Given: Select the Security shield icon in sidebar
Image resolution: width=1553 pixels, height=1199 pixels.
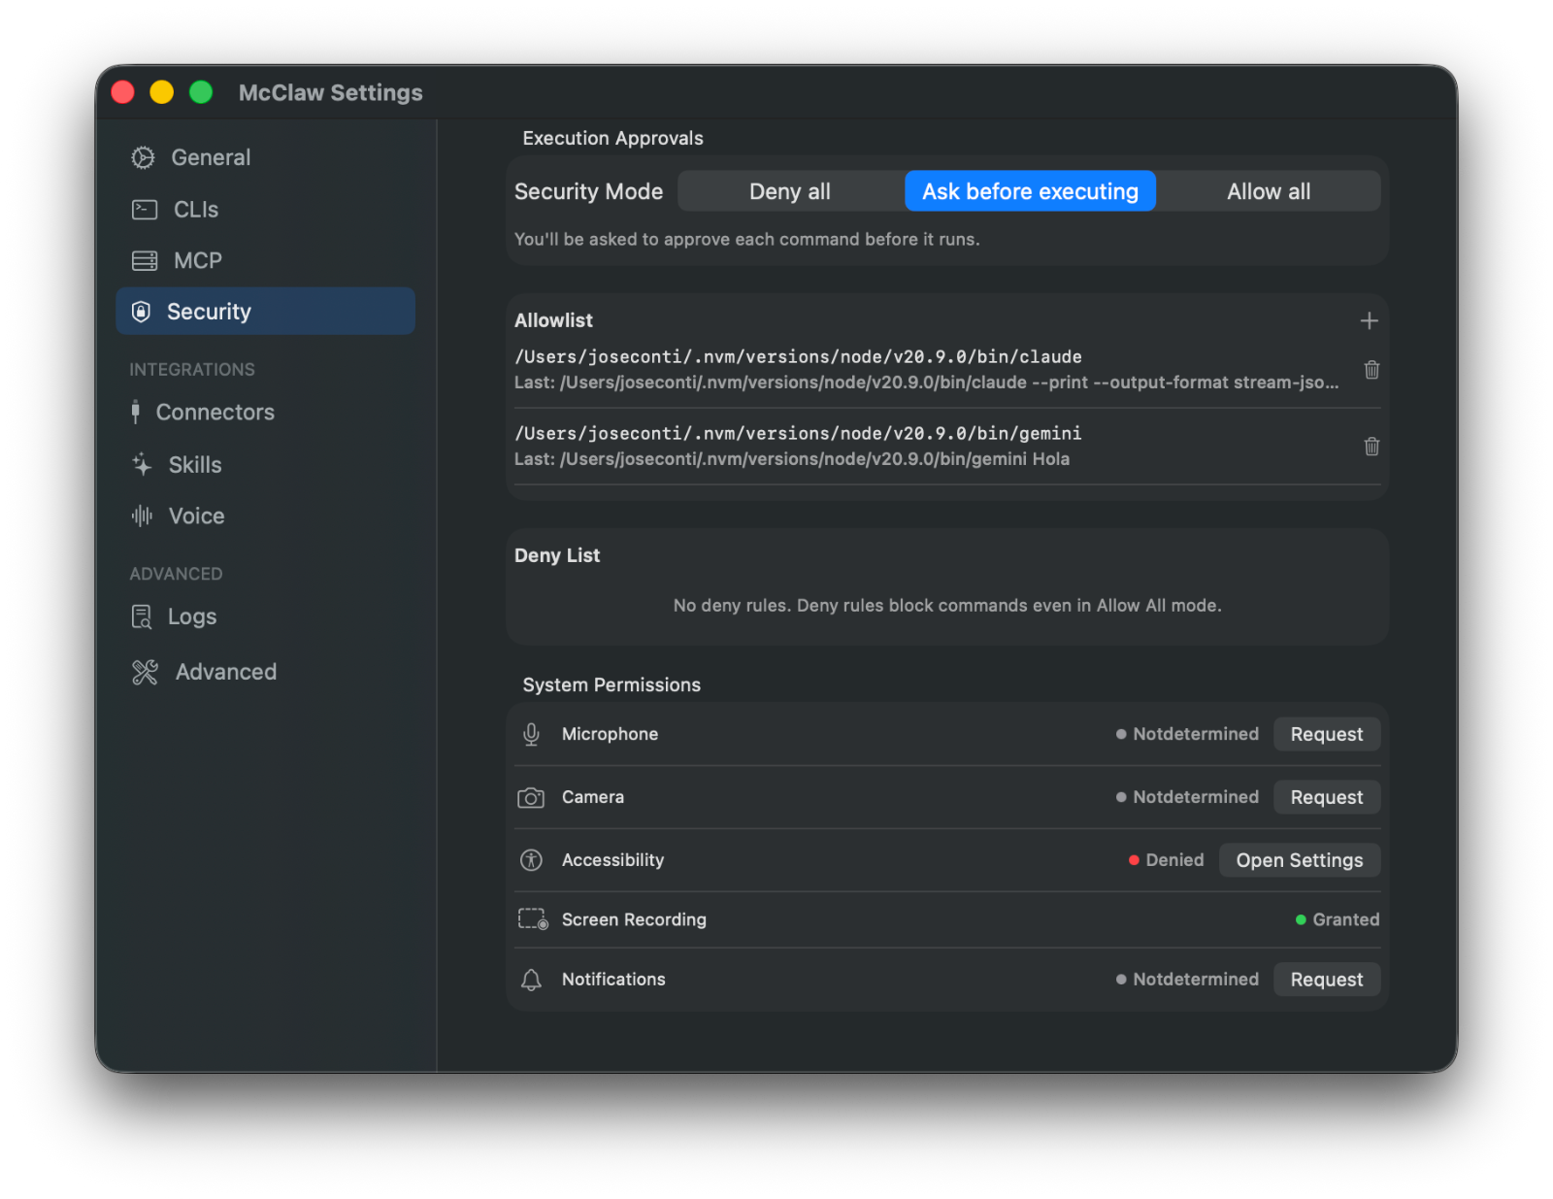Looking at the screenshot, I should (x=143, y=311).
